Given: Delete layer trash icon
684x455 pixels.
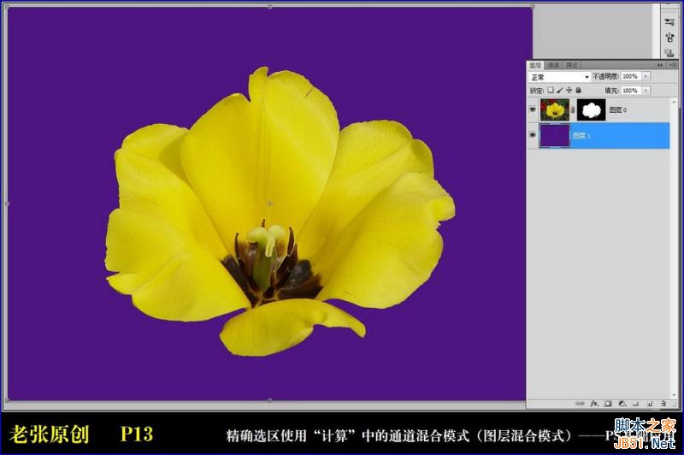Looking at the screenshot, I should click(663, 404).
